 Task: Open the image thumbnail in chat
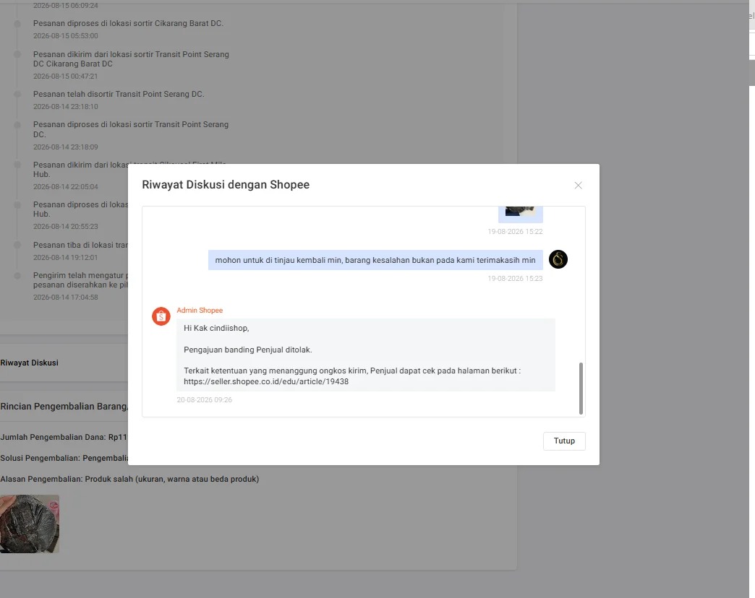(521, 212)
